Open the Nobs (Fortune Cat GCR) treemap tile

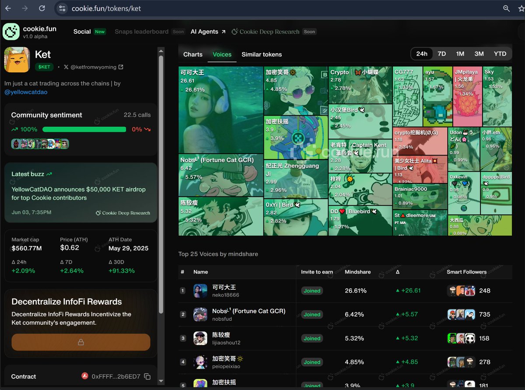221,175
